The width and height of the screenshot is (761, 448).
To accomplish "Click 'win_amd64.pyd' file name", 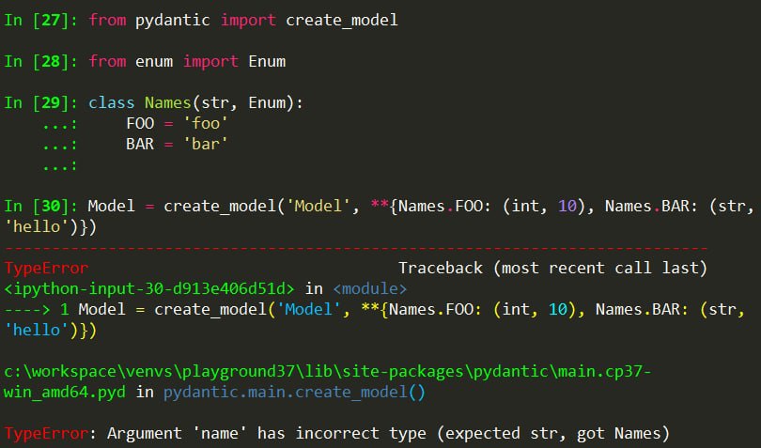I will 65,393.
